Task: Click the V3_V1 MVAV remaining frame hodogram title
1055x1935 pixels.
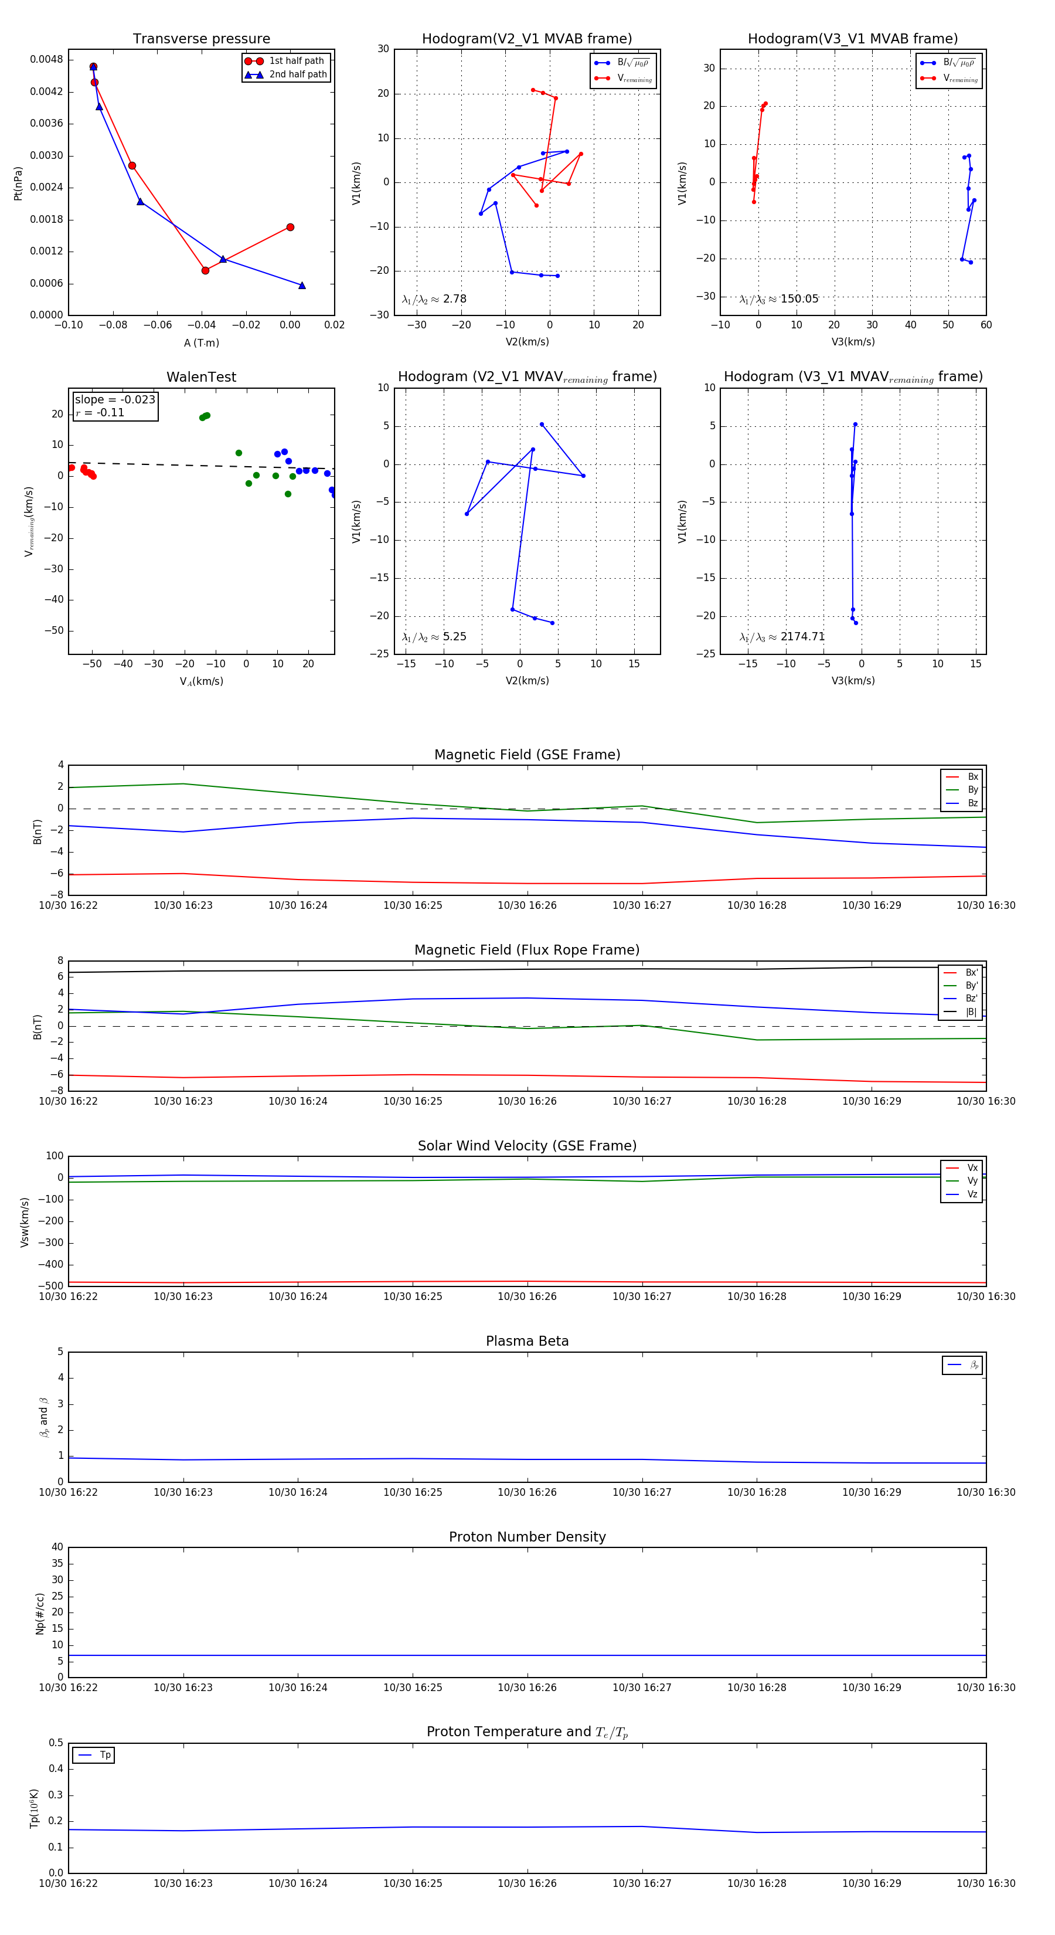Action: point(853,377)
